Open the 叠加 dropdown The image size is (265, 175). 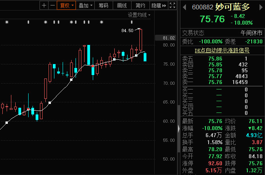[85, 5]
